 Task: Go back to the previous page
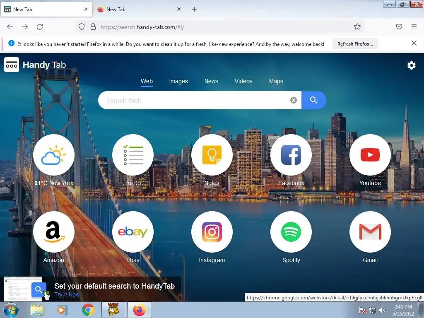10,27
